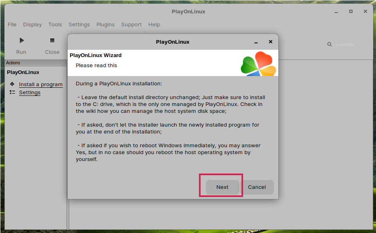The image size is (376, 233).
Task: Open the Tools menu
Action: (55, 24)
